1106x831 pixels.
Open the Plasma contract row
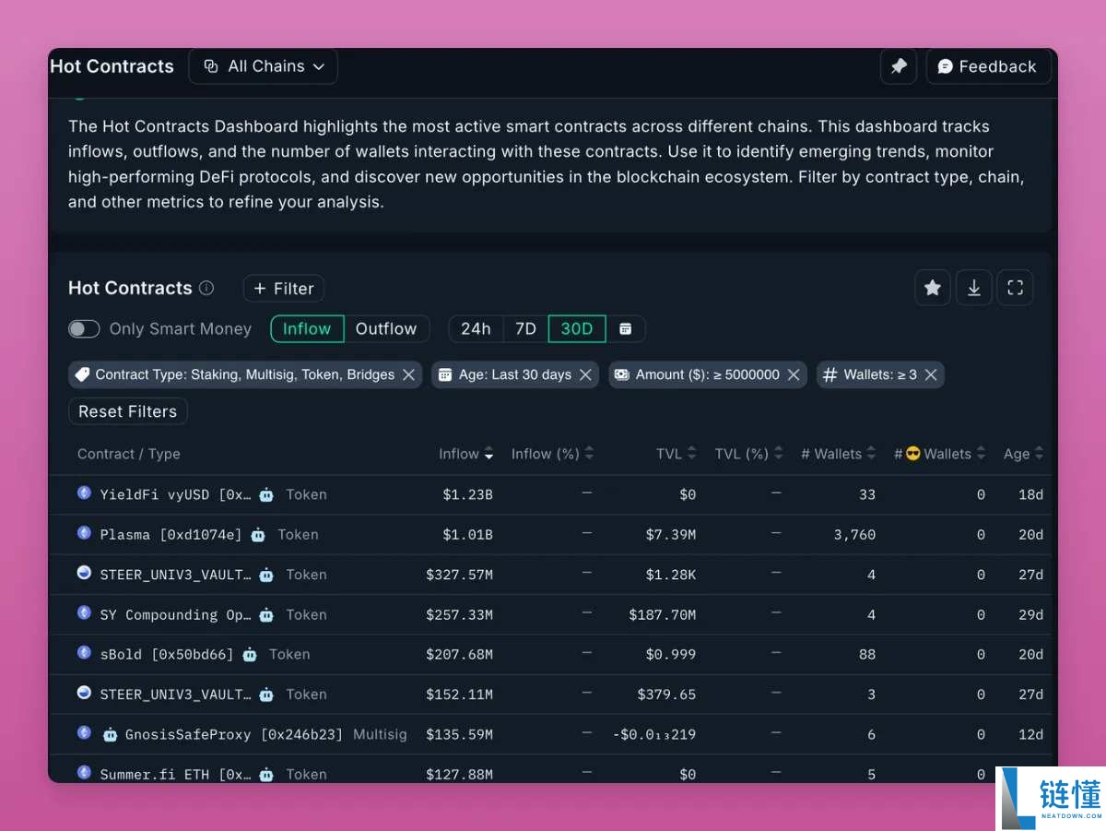tap(171, 535)
